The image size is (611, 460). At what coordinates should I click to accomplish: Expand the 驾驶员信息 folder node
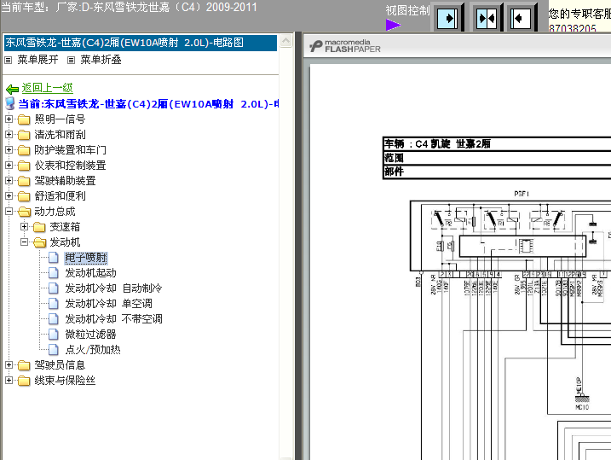point(9,364)
